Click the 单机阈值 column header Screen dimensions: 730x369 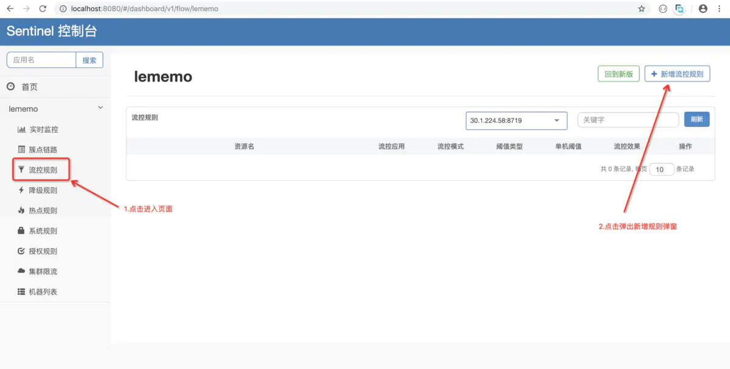[568, 147]
